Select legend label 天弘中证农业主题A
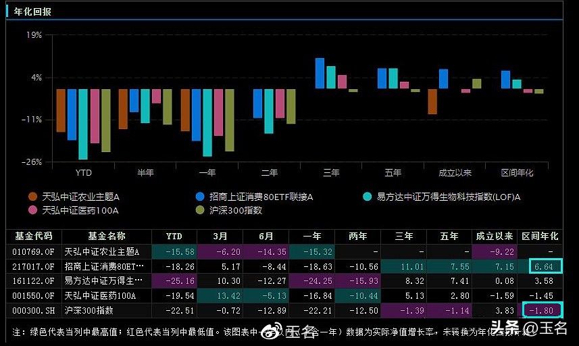The width and height of the screenshot is (579, 346). pyautogui.click(x=80, y=197)
